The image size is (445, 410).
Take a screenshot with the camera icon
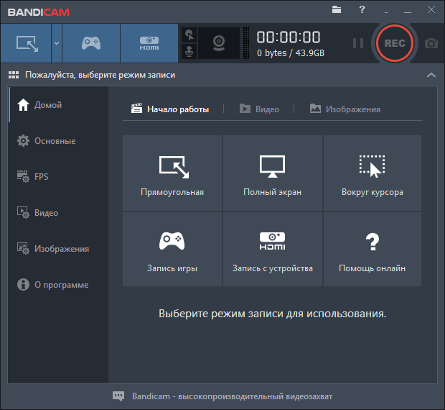click(x=431, y=43)
